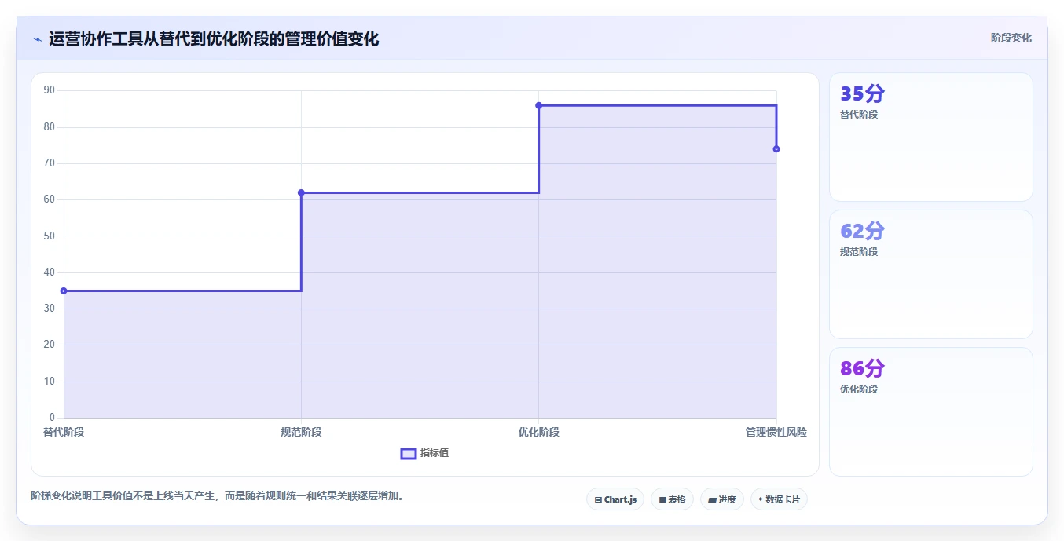The height and width of the screenshot is (541, 1064).
Task: Click the 35分 value card
Action: tap(931, 137)
